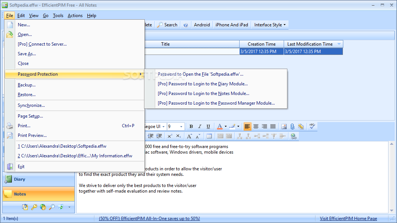Enable center alignment button

(256, 126)
